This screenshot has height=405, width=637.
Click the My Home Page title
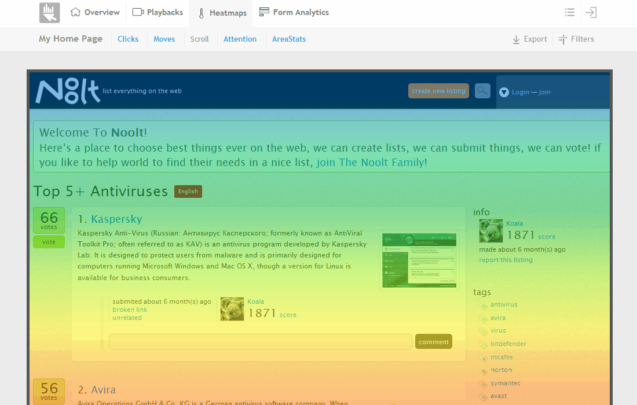coord(71,39)
